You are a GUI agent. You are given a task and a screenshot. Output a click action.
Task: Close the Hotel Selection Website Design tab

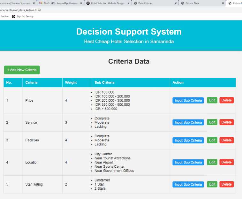point(128,3)
